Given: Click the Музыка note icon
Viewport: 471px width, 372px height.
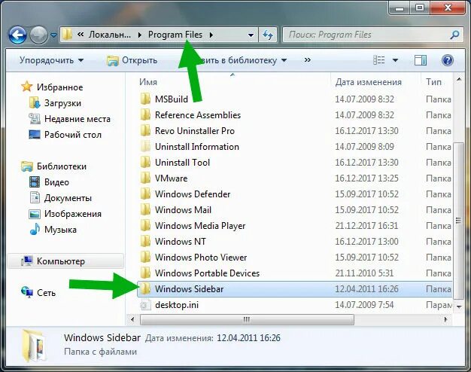Looking at the screenshot, I should 35,229.
